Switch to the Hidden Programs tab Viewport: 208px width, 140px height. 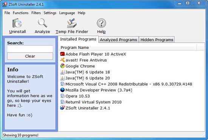(157, 40)
